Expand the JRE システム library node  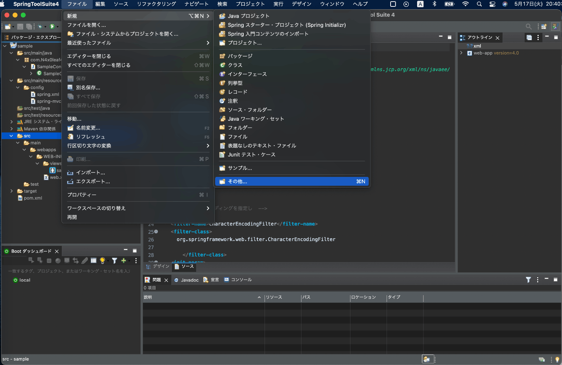point(11,122)
